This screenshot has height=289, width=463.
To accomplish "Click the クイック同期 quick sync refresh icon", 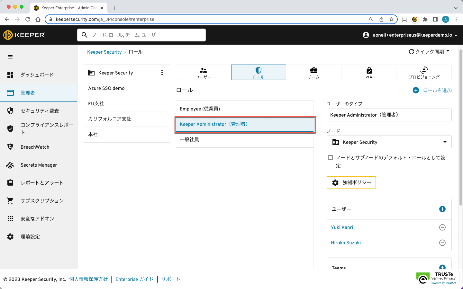I will point(411,52).
